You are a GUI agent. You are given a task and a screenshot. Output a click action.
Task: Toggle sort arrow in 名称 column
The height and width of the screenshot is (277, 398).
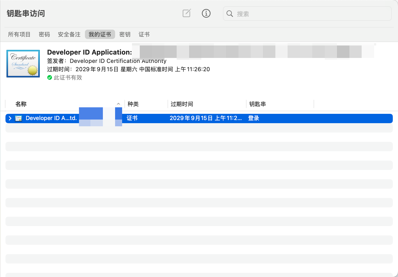point(118,104)
